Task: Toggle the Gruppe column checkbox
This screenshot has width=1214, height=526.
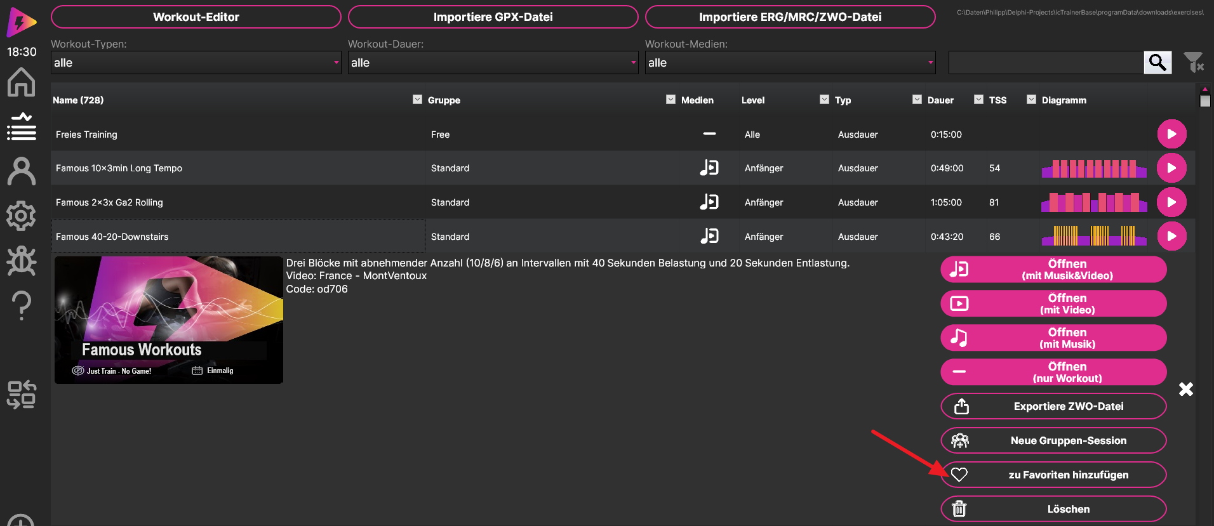Action: (x=417, y=100)
